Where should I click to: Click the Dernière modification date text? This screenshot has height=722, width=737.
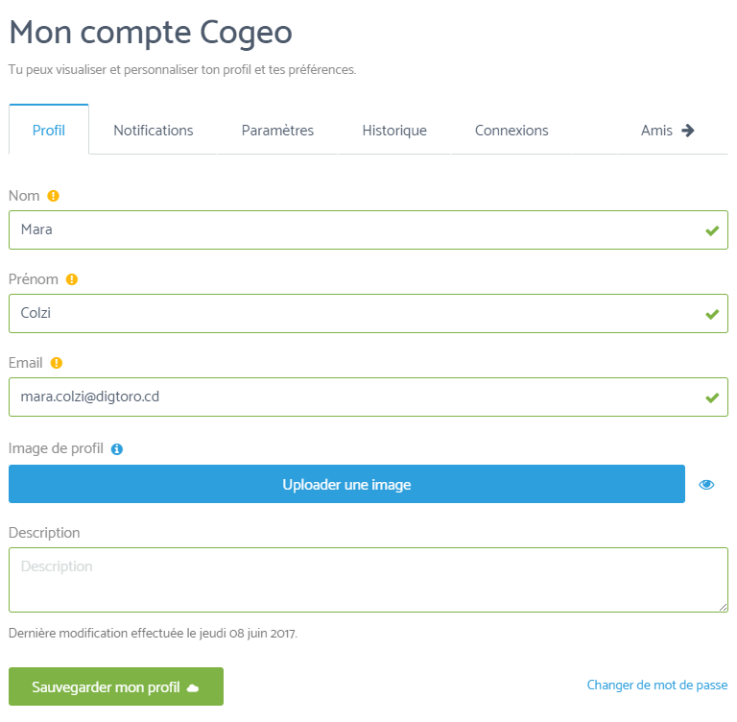[153, 633]
